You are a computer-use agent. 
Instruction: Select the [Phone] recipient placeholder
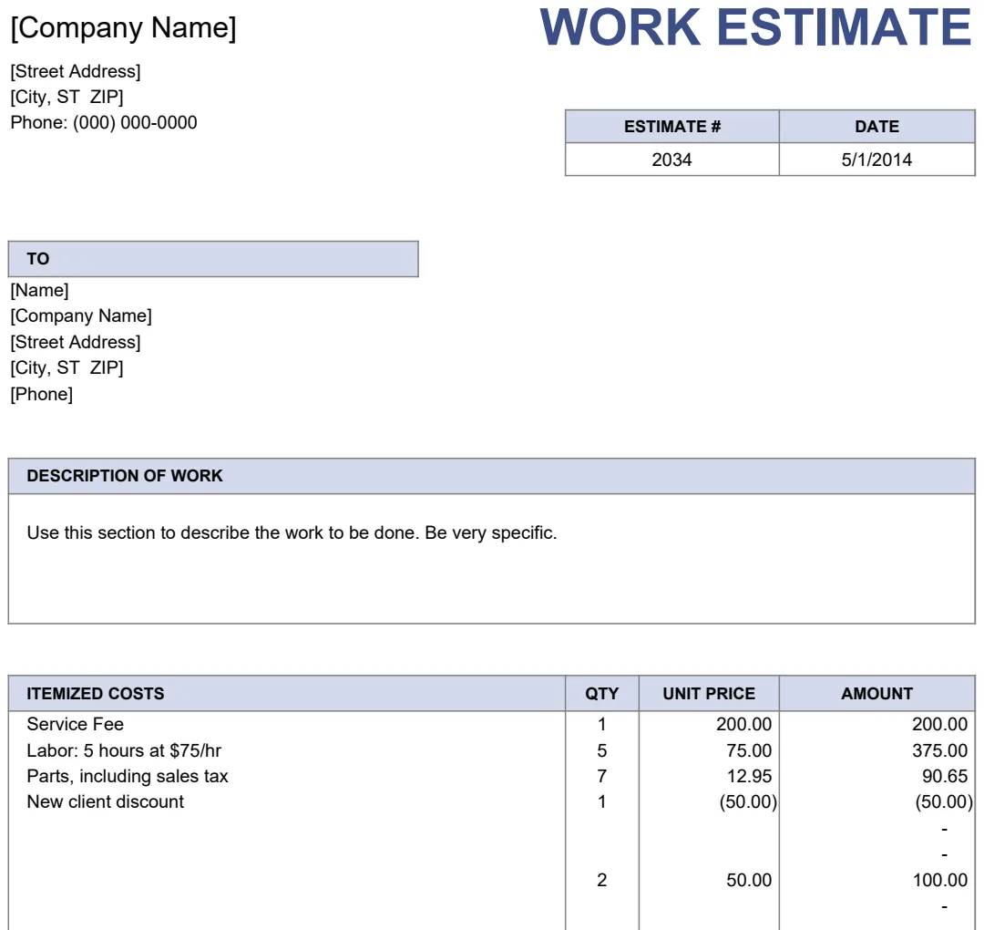point(41,395)
